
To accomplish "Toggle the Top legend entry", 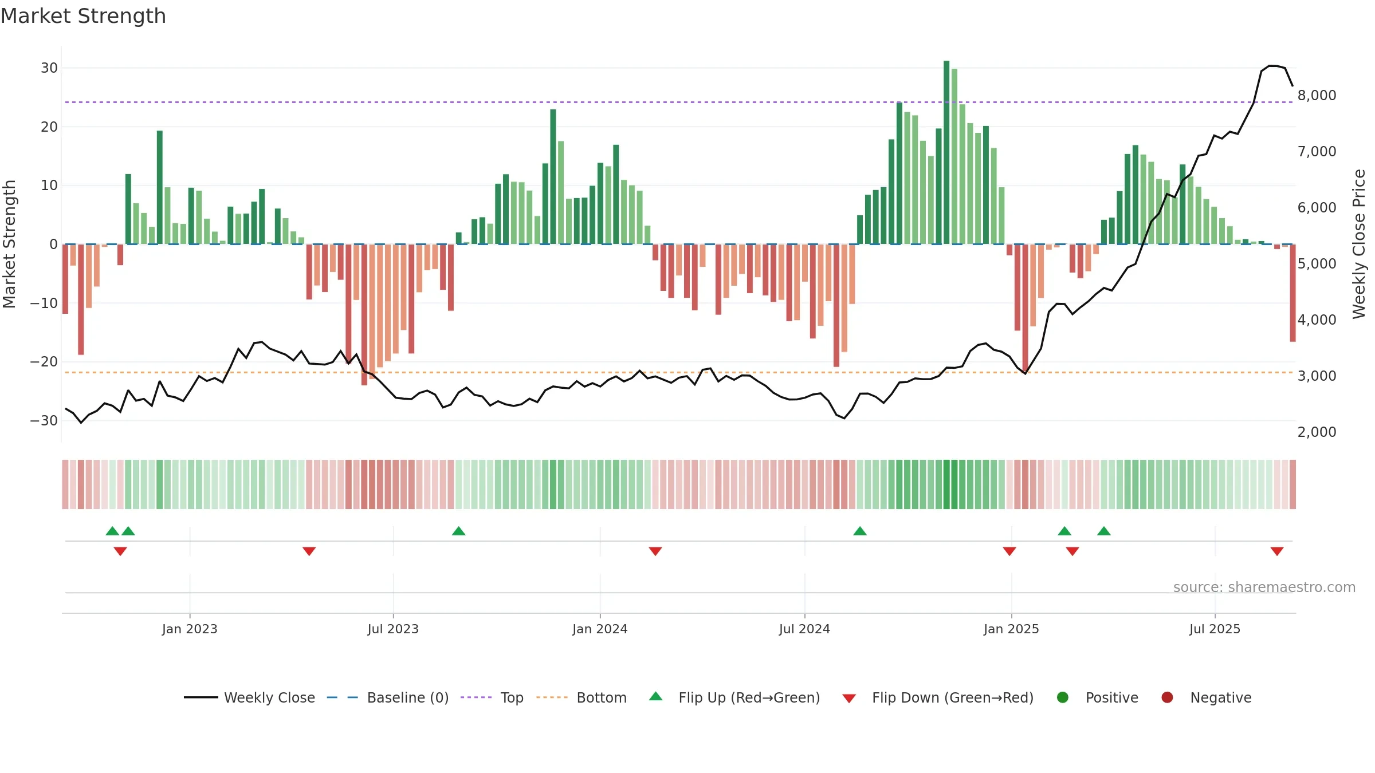I will (x=492, y=697).
